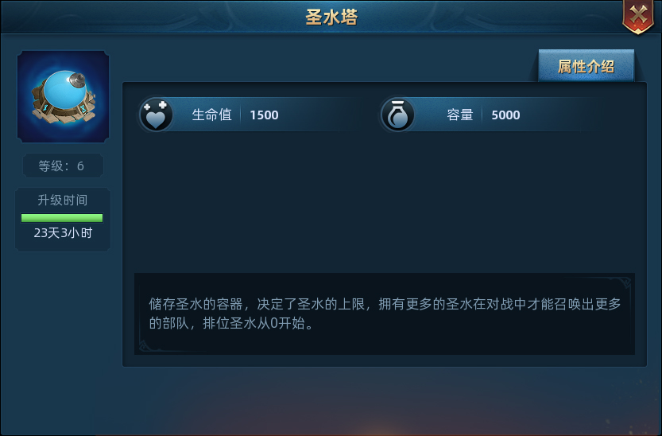The width and height of the screenshot is (662, 436).
Task: Click the 容量 label text
Action: 460,115
